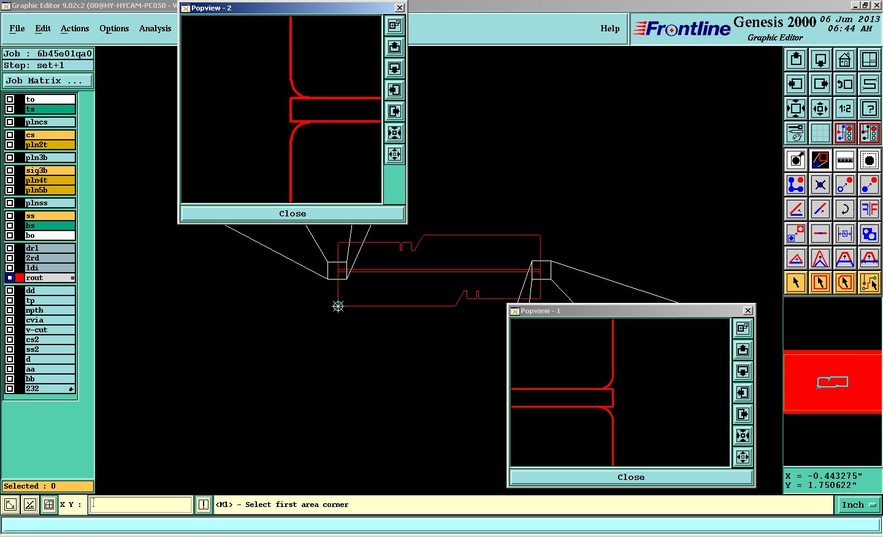Click the grid-box icon left of X Y label

[x=49, y=505]
